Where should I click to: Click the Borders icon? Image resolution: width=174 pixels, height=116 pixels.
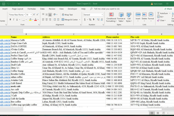tap(23, 20)
